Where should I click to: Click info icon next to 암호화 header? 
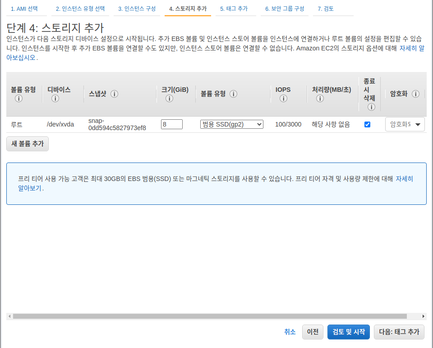coord(415,94)
